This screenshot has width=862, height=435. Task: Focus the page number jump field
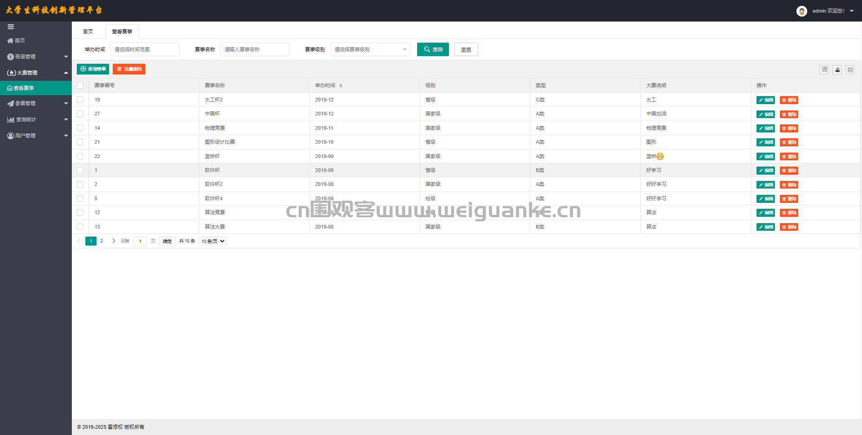[x=140, y=241]
